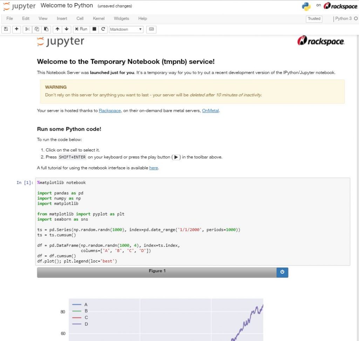
Task: Move selected cell down
Action: click(67, 29)
